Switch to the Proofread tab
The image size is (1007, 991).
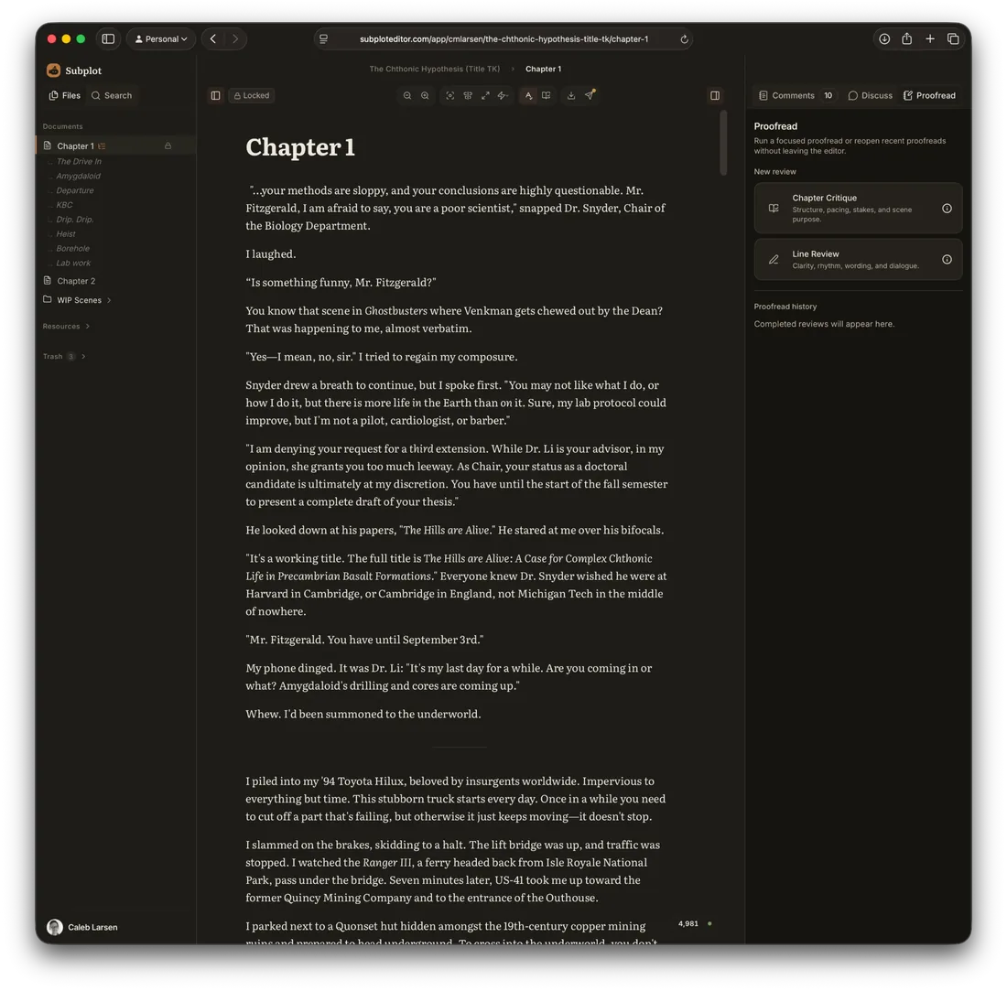[929, 96]
